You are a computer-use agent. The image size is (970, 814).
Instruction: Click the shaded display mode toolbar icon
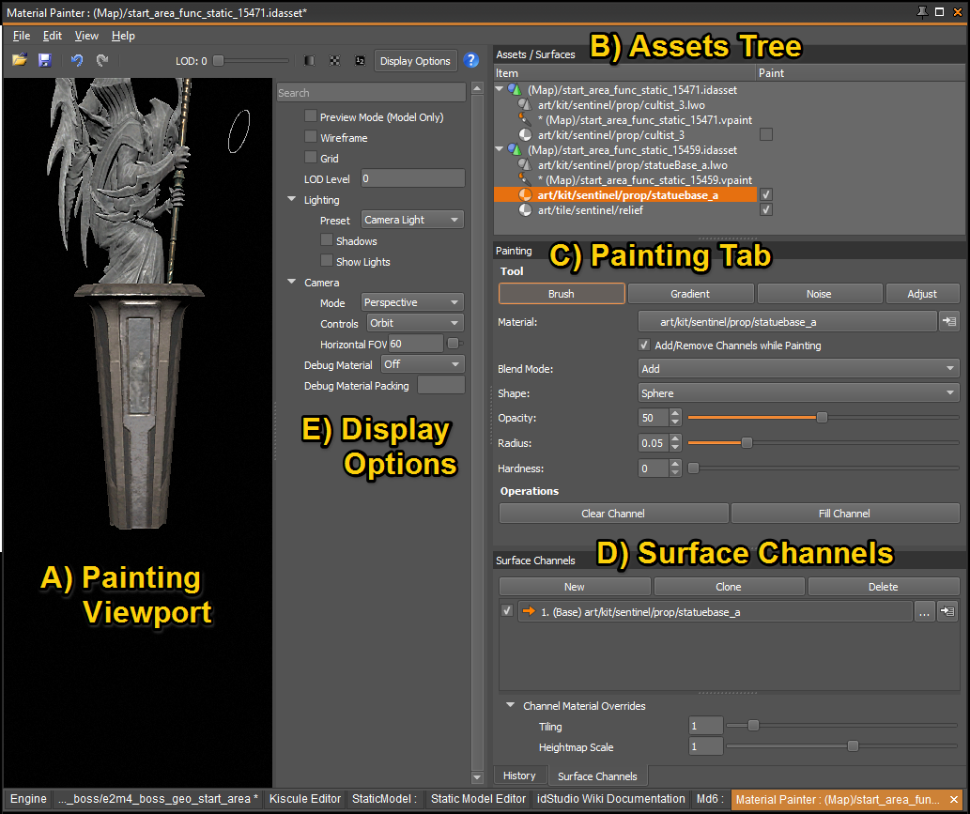pyautogui.click(x=309, y=61)
